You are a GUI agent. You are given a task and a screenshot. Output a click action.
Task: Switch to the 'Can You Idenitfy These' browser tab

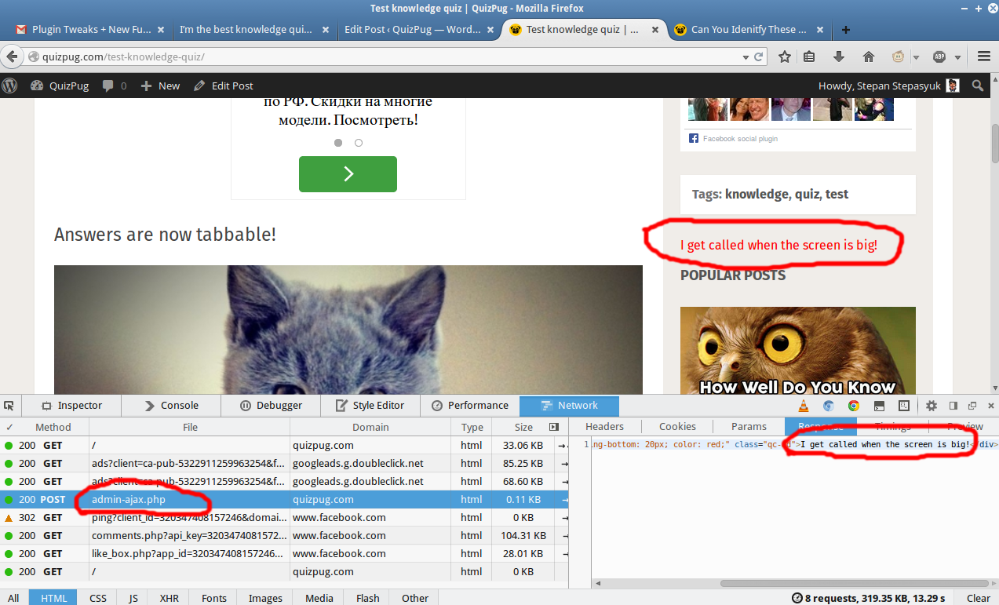point(749,30)
